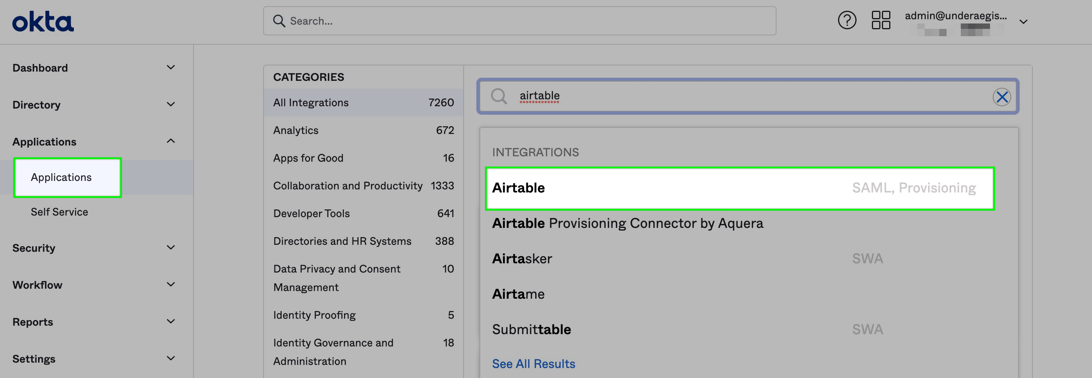1092x378 pixels.
Task: Open Directory in the sidebar
Action: 36,105
